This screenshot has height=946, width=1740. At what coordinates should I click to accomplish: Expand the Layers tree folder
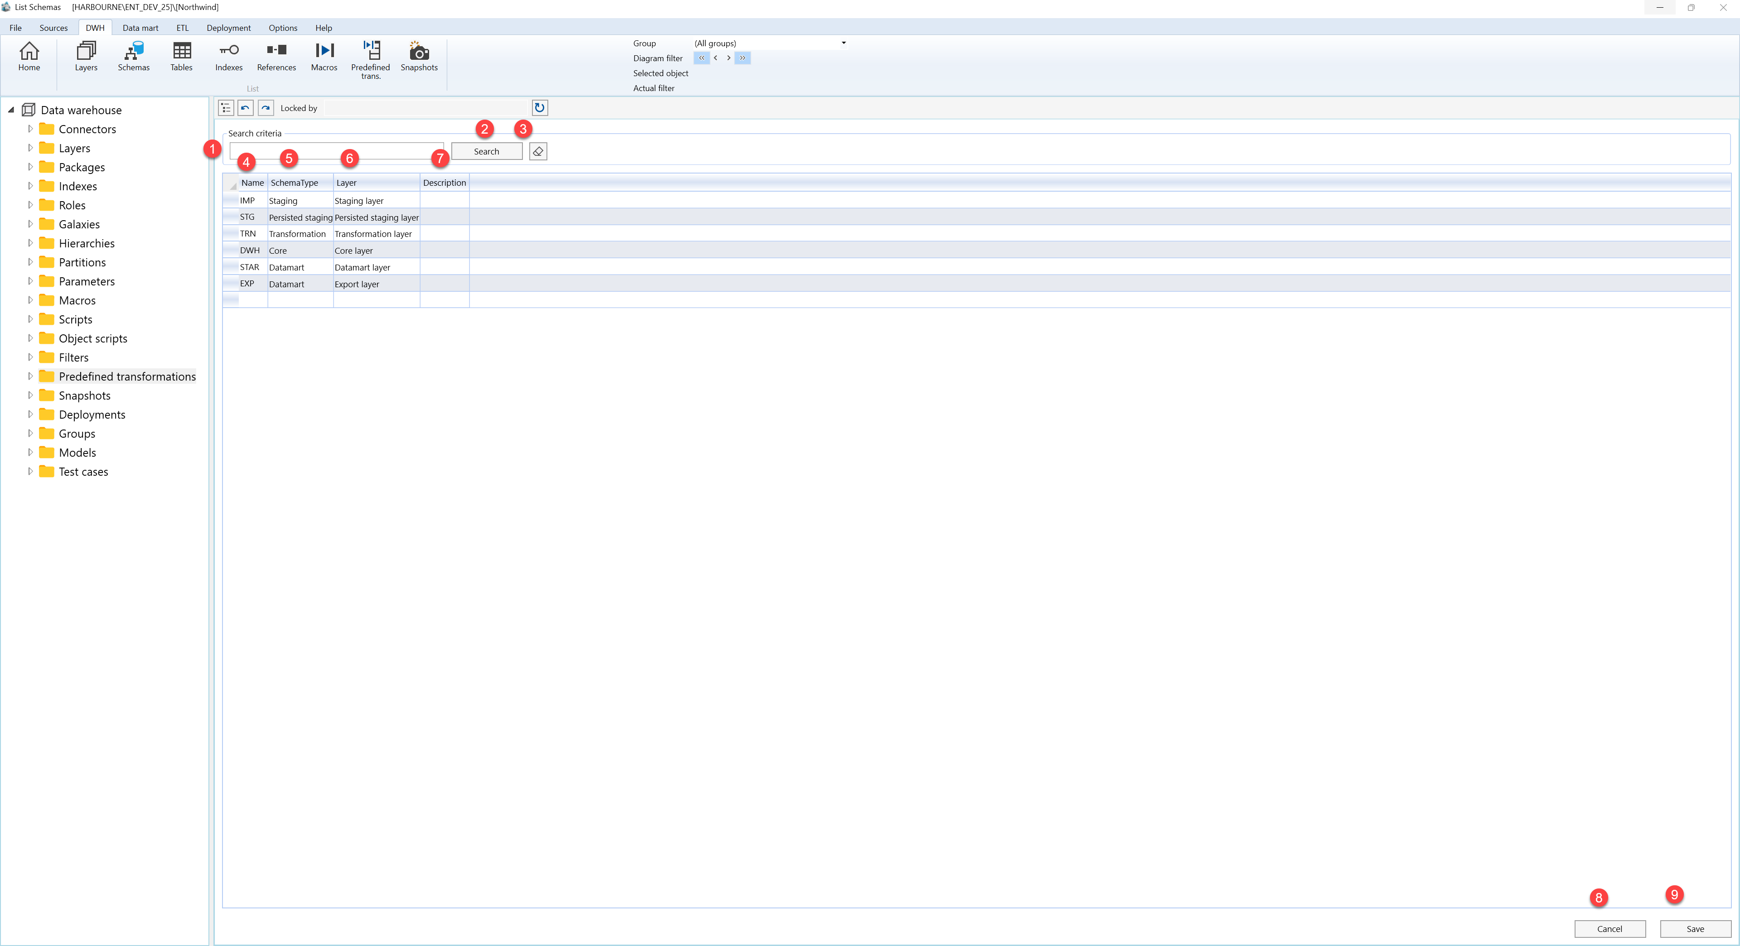[30, 147]
